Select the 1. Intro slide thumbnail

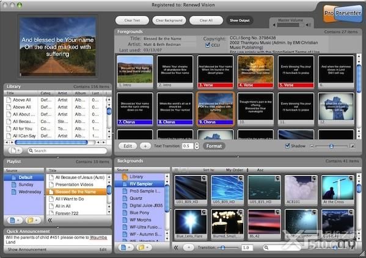(135, 72)
